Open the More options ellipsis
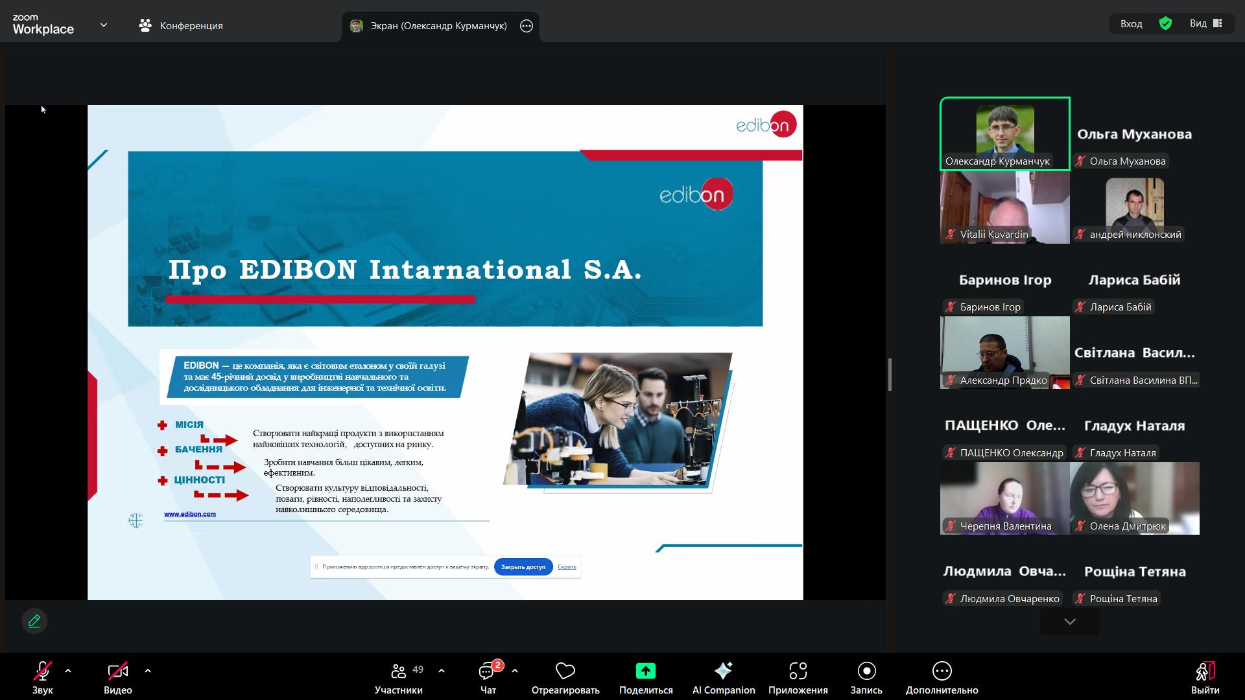 point(942,671)
